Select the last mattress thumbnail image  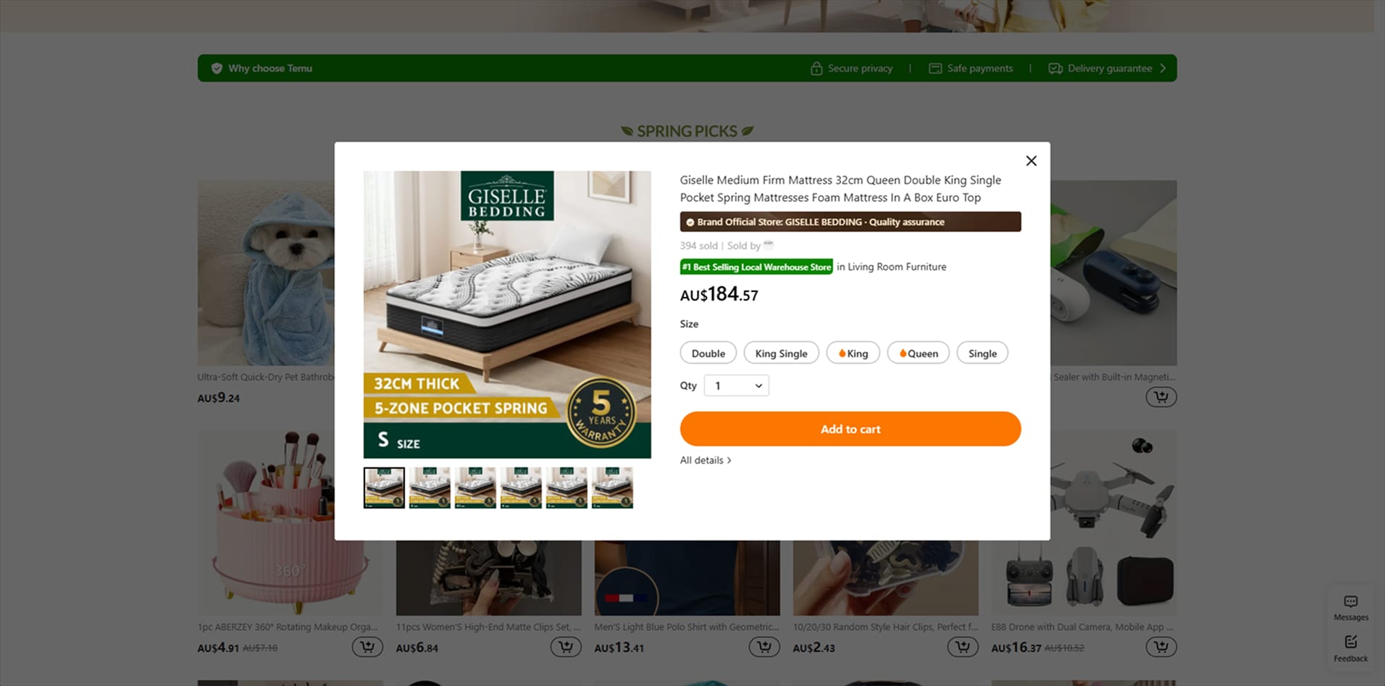pyautogui.click(x=612, y=488)
